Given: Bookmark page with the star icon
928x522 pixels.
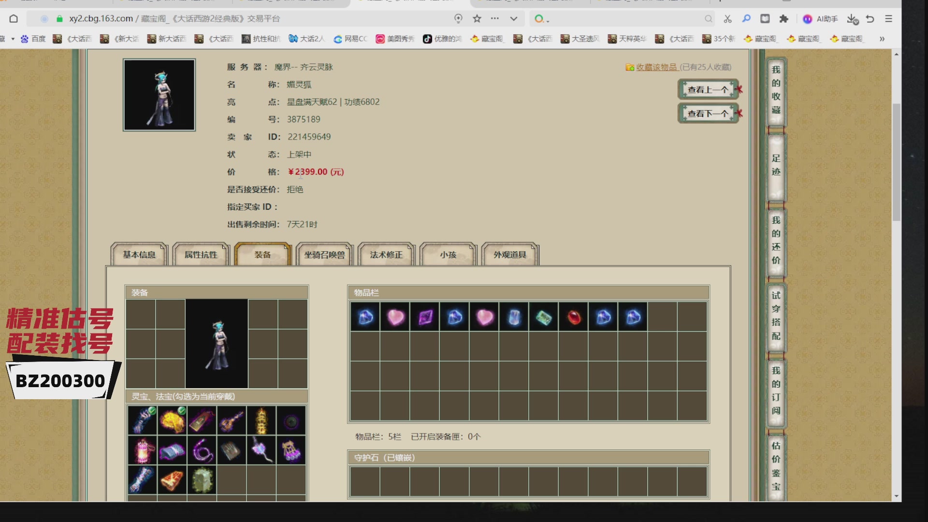Looking at the screenshot, I should click(477, 19).
